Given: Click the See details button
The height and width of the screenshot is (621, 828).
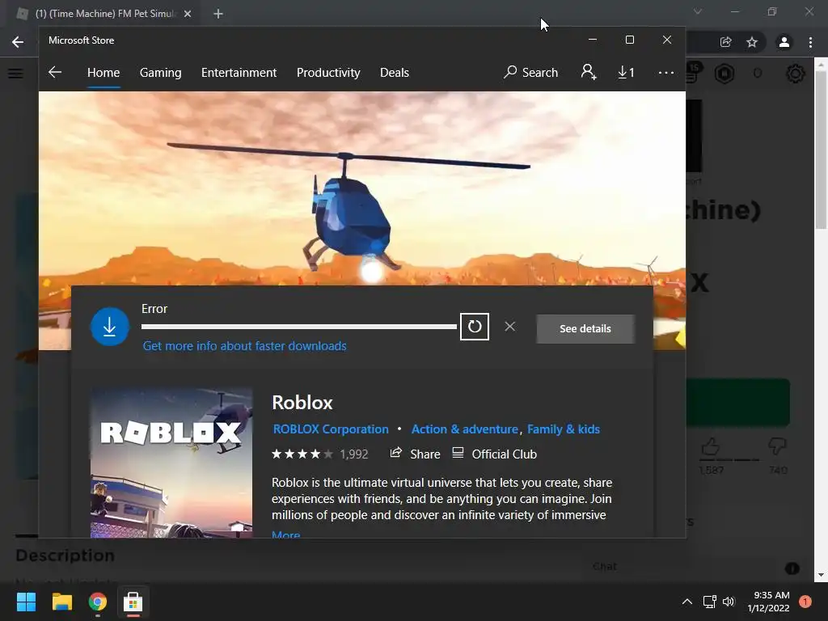Looking at the screenshot, I should click(585, 328).
